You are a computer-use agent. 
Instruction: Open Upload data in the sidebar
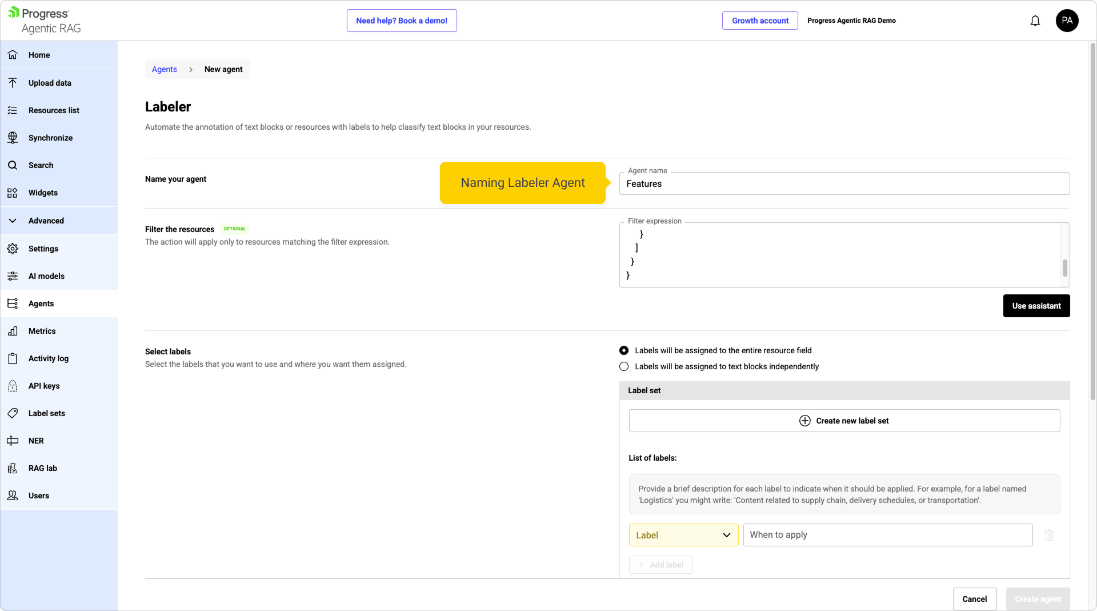pos(50,83)
